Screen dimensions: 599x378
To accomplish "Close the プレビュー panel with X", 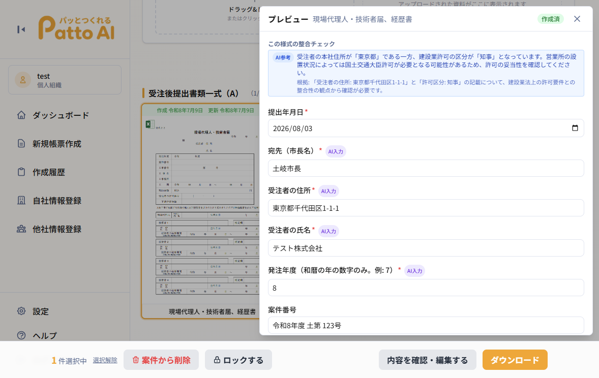I will tap(577, 19).
